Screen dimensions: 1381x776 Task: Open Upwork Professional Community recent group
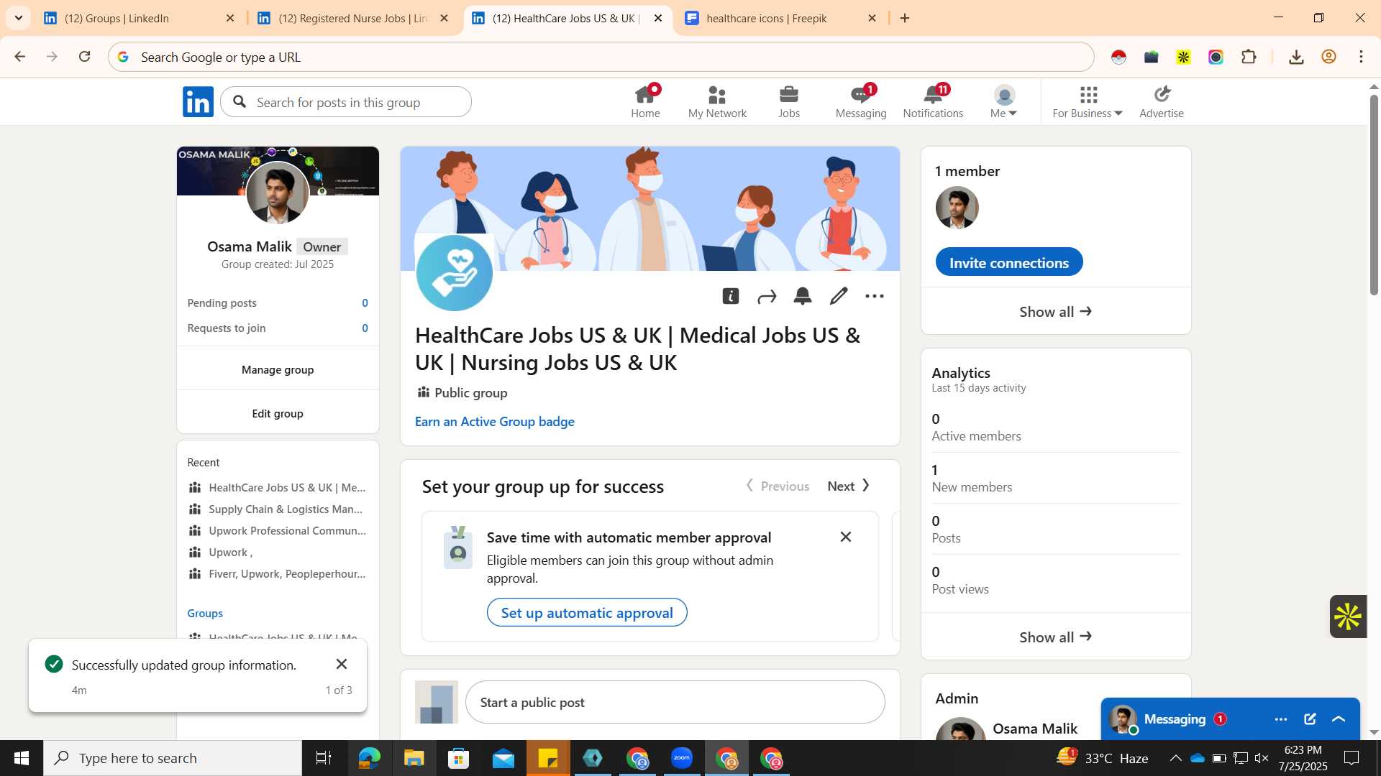pos(277,530)
